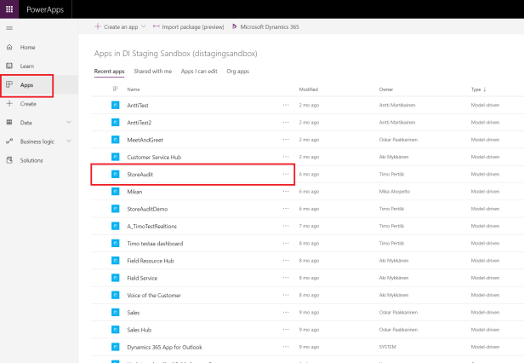
Task: Sort by the Modified column header
Action: click(x=309, y=89)
